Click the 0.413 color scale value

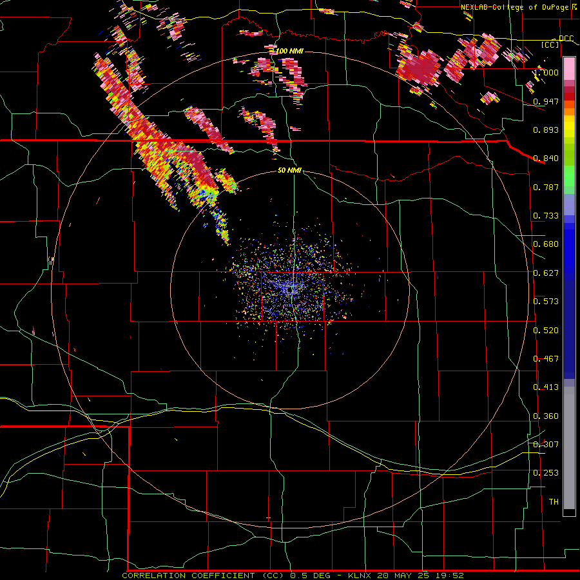(x=546, y=387)
